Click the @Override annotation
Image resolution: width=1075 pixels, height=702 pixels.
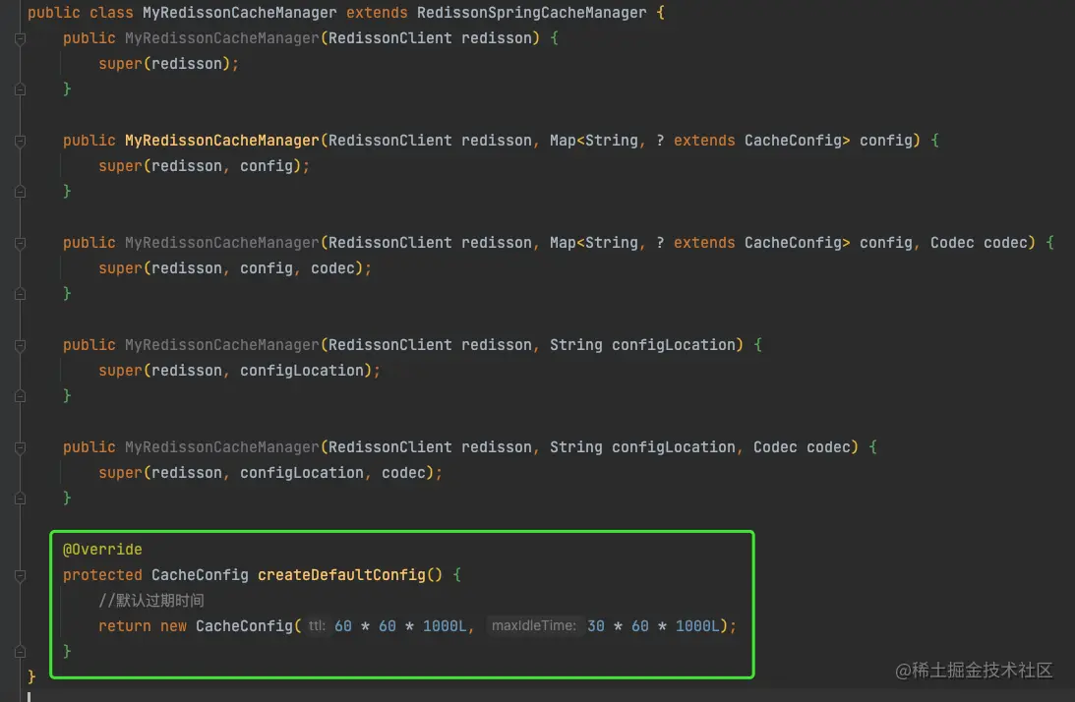(x=102, y=550)
